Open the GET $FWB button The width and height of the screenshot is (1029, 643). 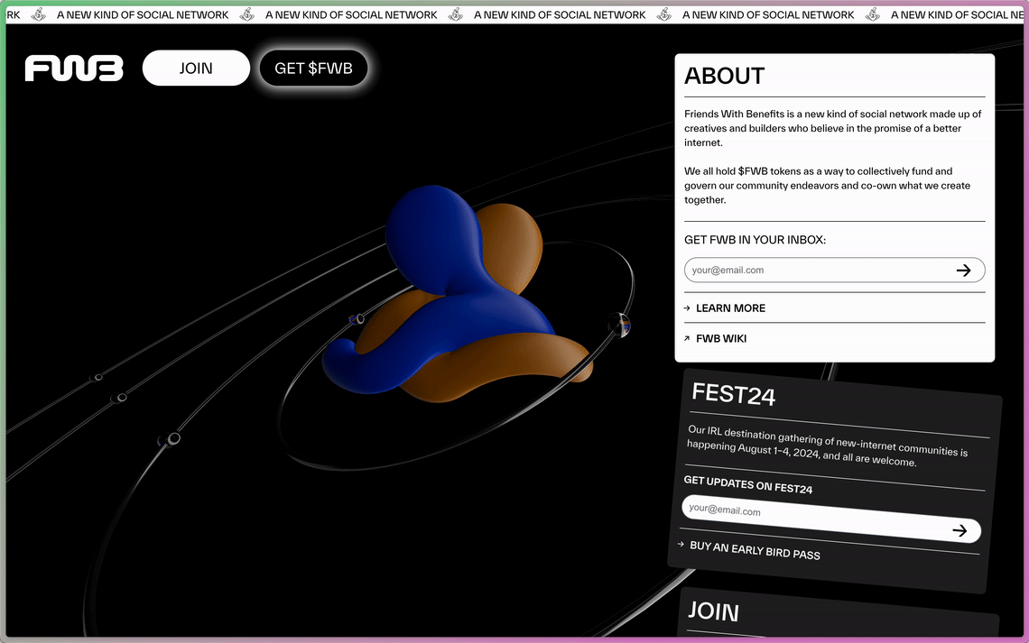[x=314, y=69]
